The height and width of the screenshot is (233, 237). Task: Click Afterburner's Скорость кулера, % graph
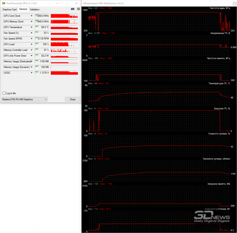(x=159, y=146)
